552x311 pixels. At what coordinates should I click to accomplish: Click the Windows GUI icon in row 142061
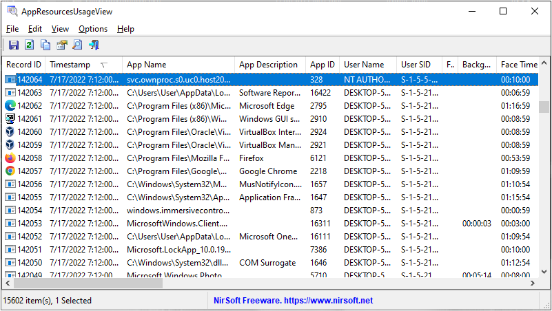[10, 119]
